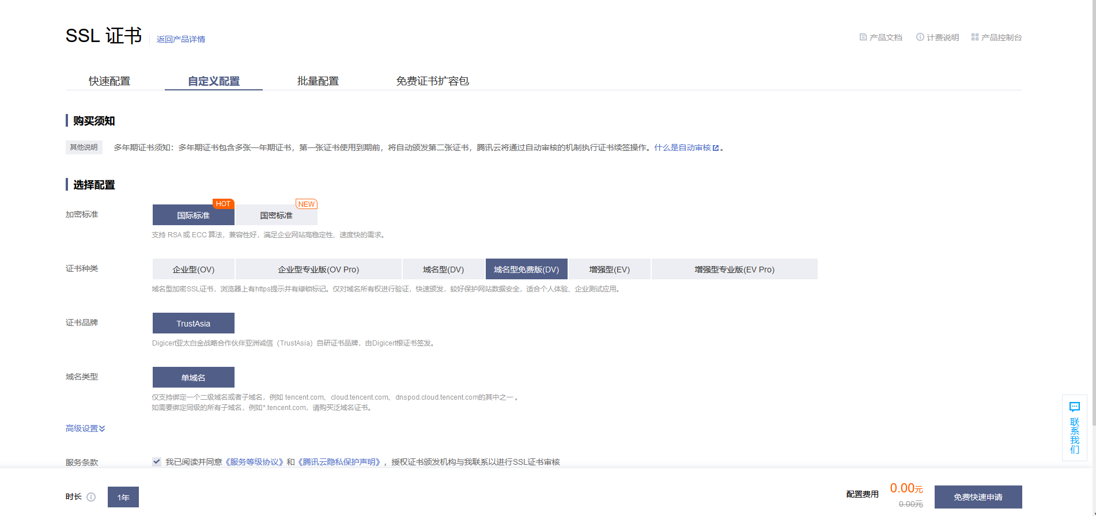Image resolution: width=1096 pixels, height=516 pixels.
Task: Open 什么是自动审核 help link
Action: (686, 148)
